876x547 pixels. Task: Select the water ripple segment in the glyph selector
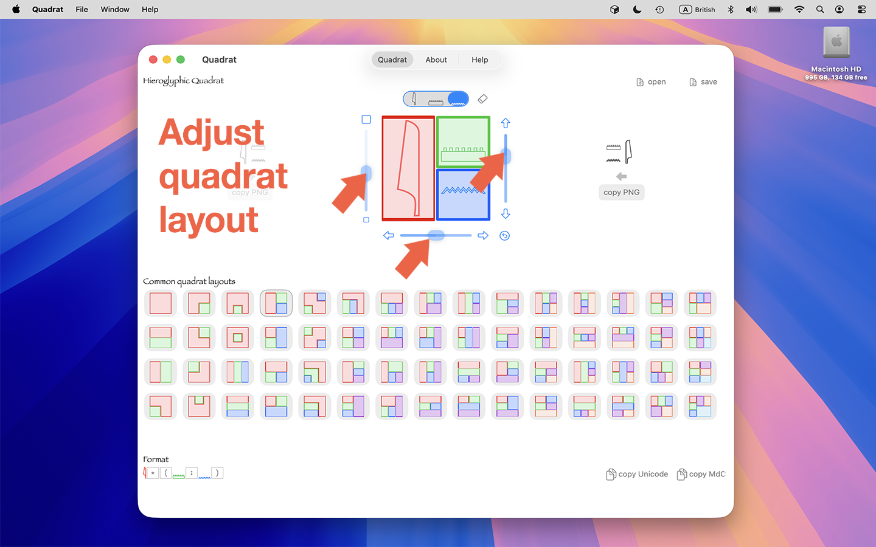458,98
